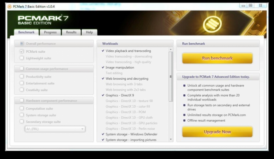Click Run storage tests on secondary drives text

pos(219,107)
